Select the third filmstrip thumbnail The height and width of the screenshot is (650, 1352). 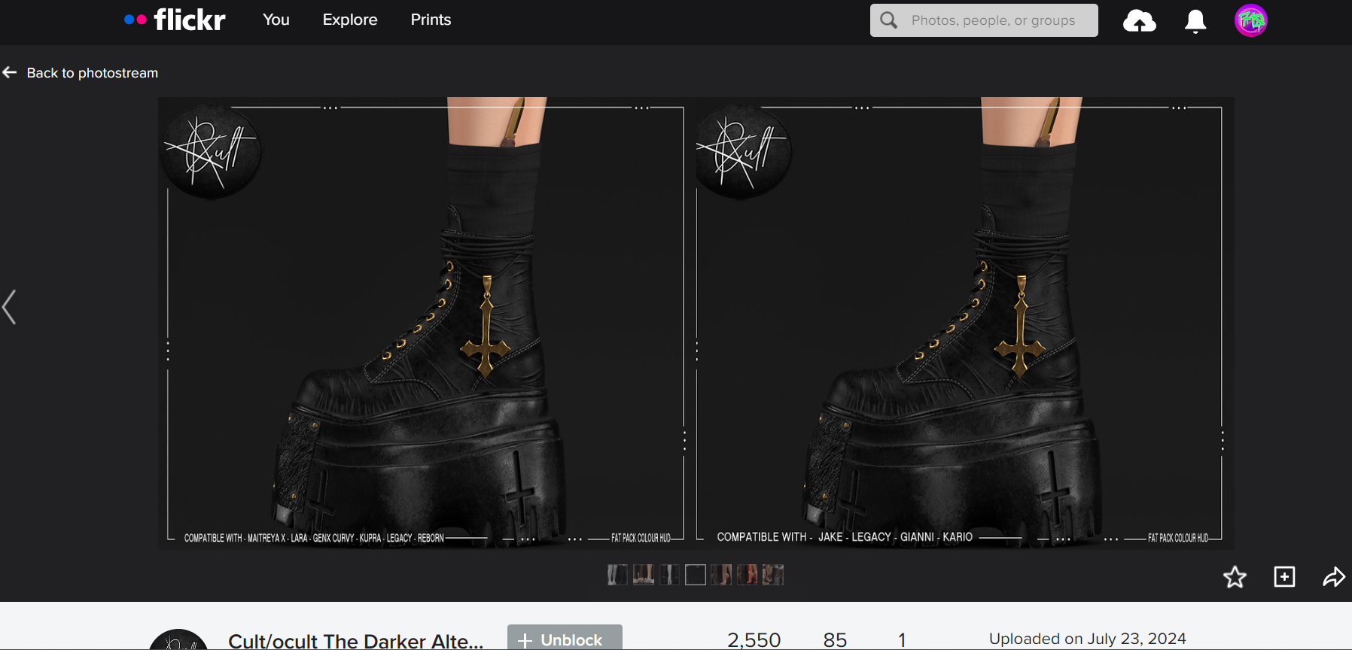pos(669,575)
